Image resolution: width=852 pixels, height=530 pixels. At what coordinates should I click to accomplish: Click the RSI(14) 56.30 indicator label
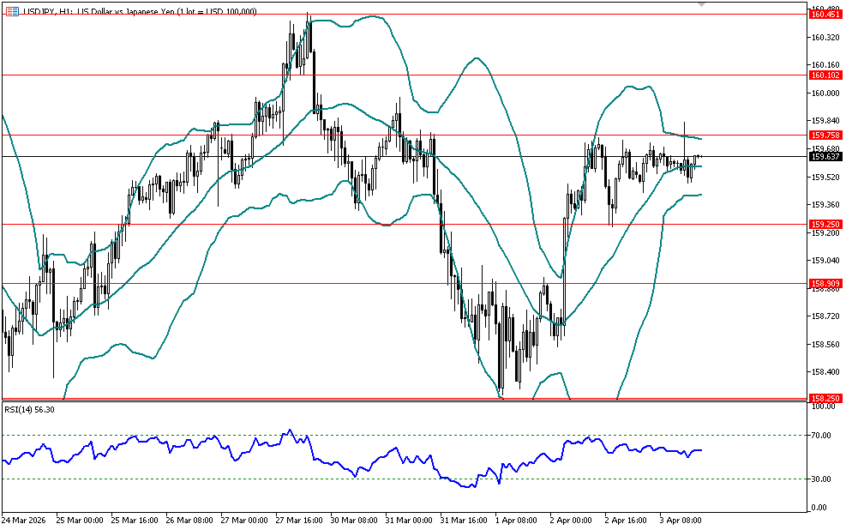tap(29, 409)
